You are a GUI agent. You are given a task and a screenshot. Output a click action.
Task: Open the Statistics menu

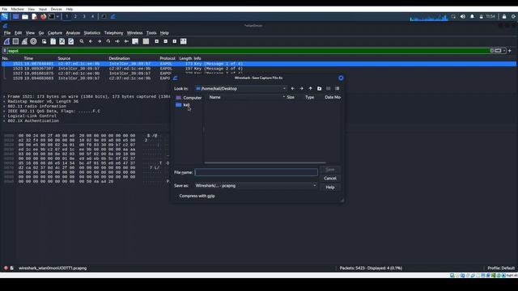coord(91,33)
